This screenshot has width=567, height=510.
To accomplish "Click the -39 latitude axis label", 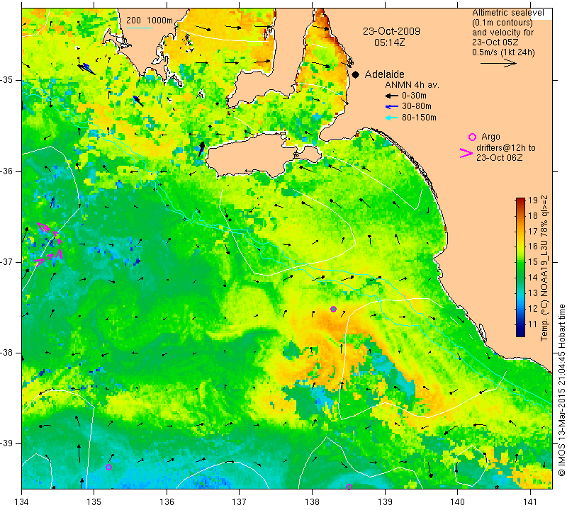I will coord(7,443).
